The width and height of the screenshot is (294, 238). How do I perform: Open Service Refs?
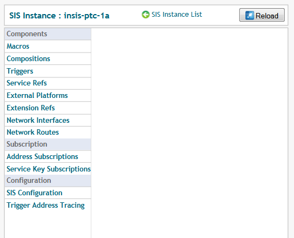click(26, 83)
